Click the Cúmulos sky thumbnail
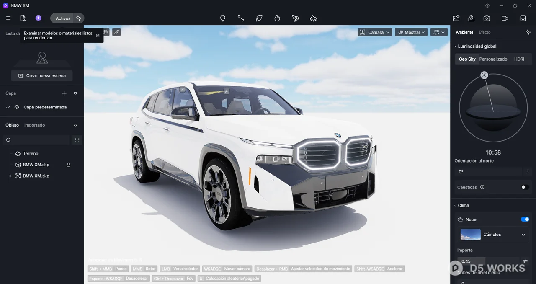The width and height of the screenshot is (536, 284). point(470,235)
